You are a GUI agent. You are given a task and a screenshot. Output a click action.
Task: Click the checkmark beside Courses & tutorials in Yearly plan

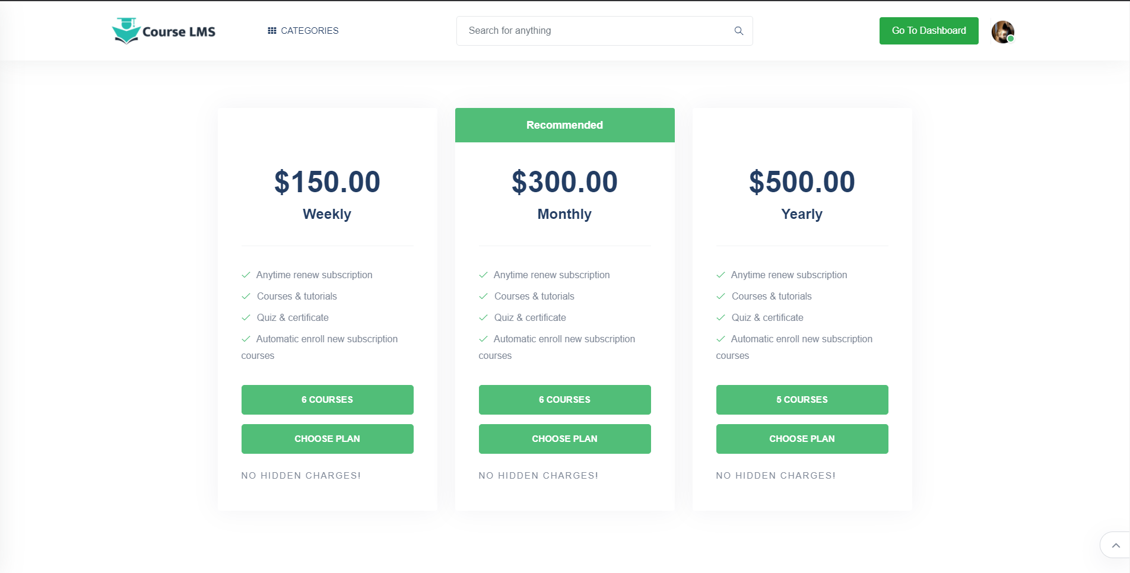tap(720, 296)
